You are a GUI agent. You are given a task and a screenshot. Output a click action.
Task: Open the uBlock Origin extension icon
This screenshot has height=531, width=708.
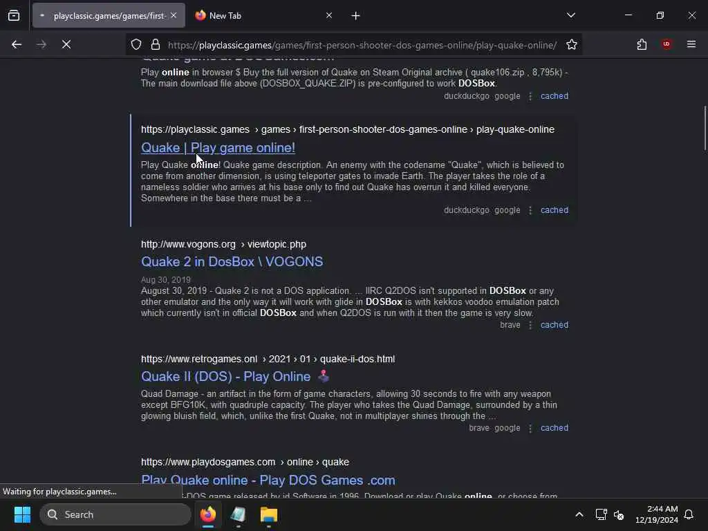click(x=667, y=44)
